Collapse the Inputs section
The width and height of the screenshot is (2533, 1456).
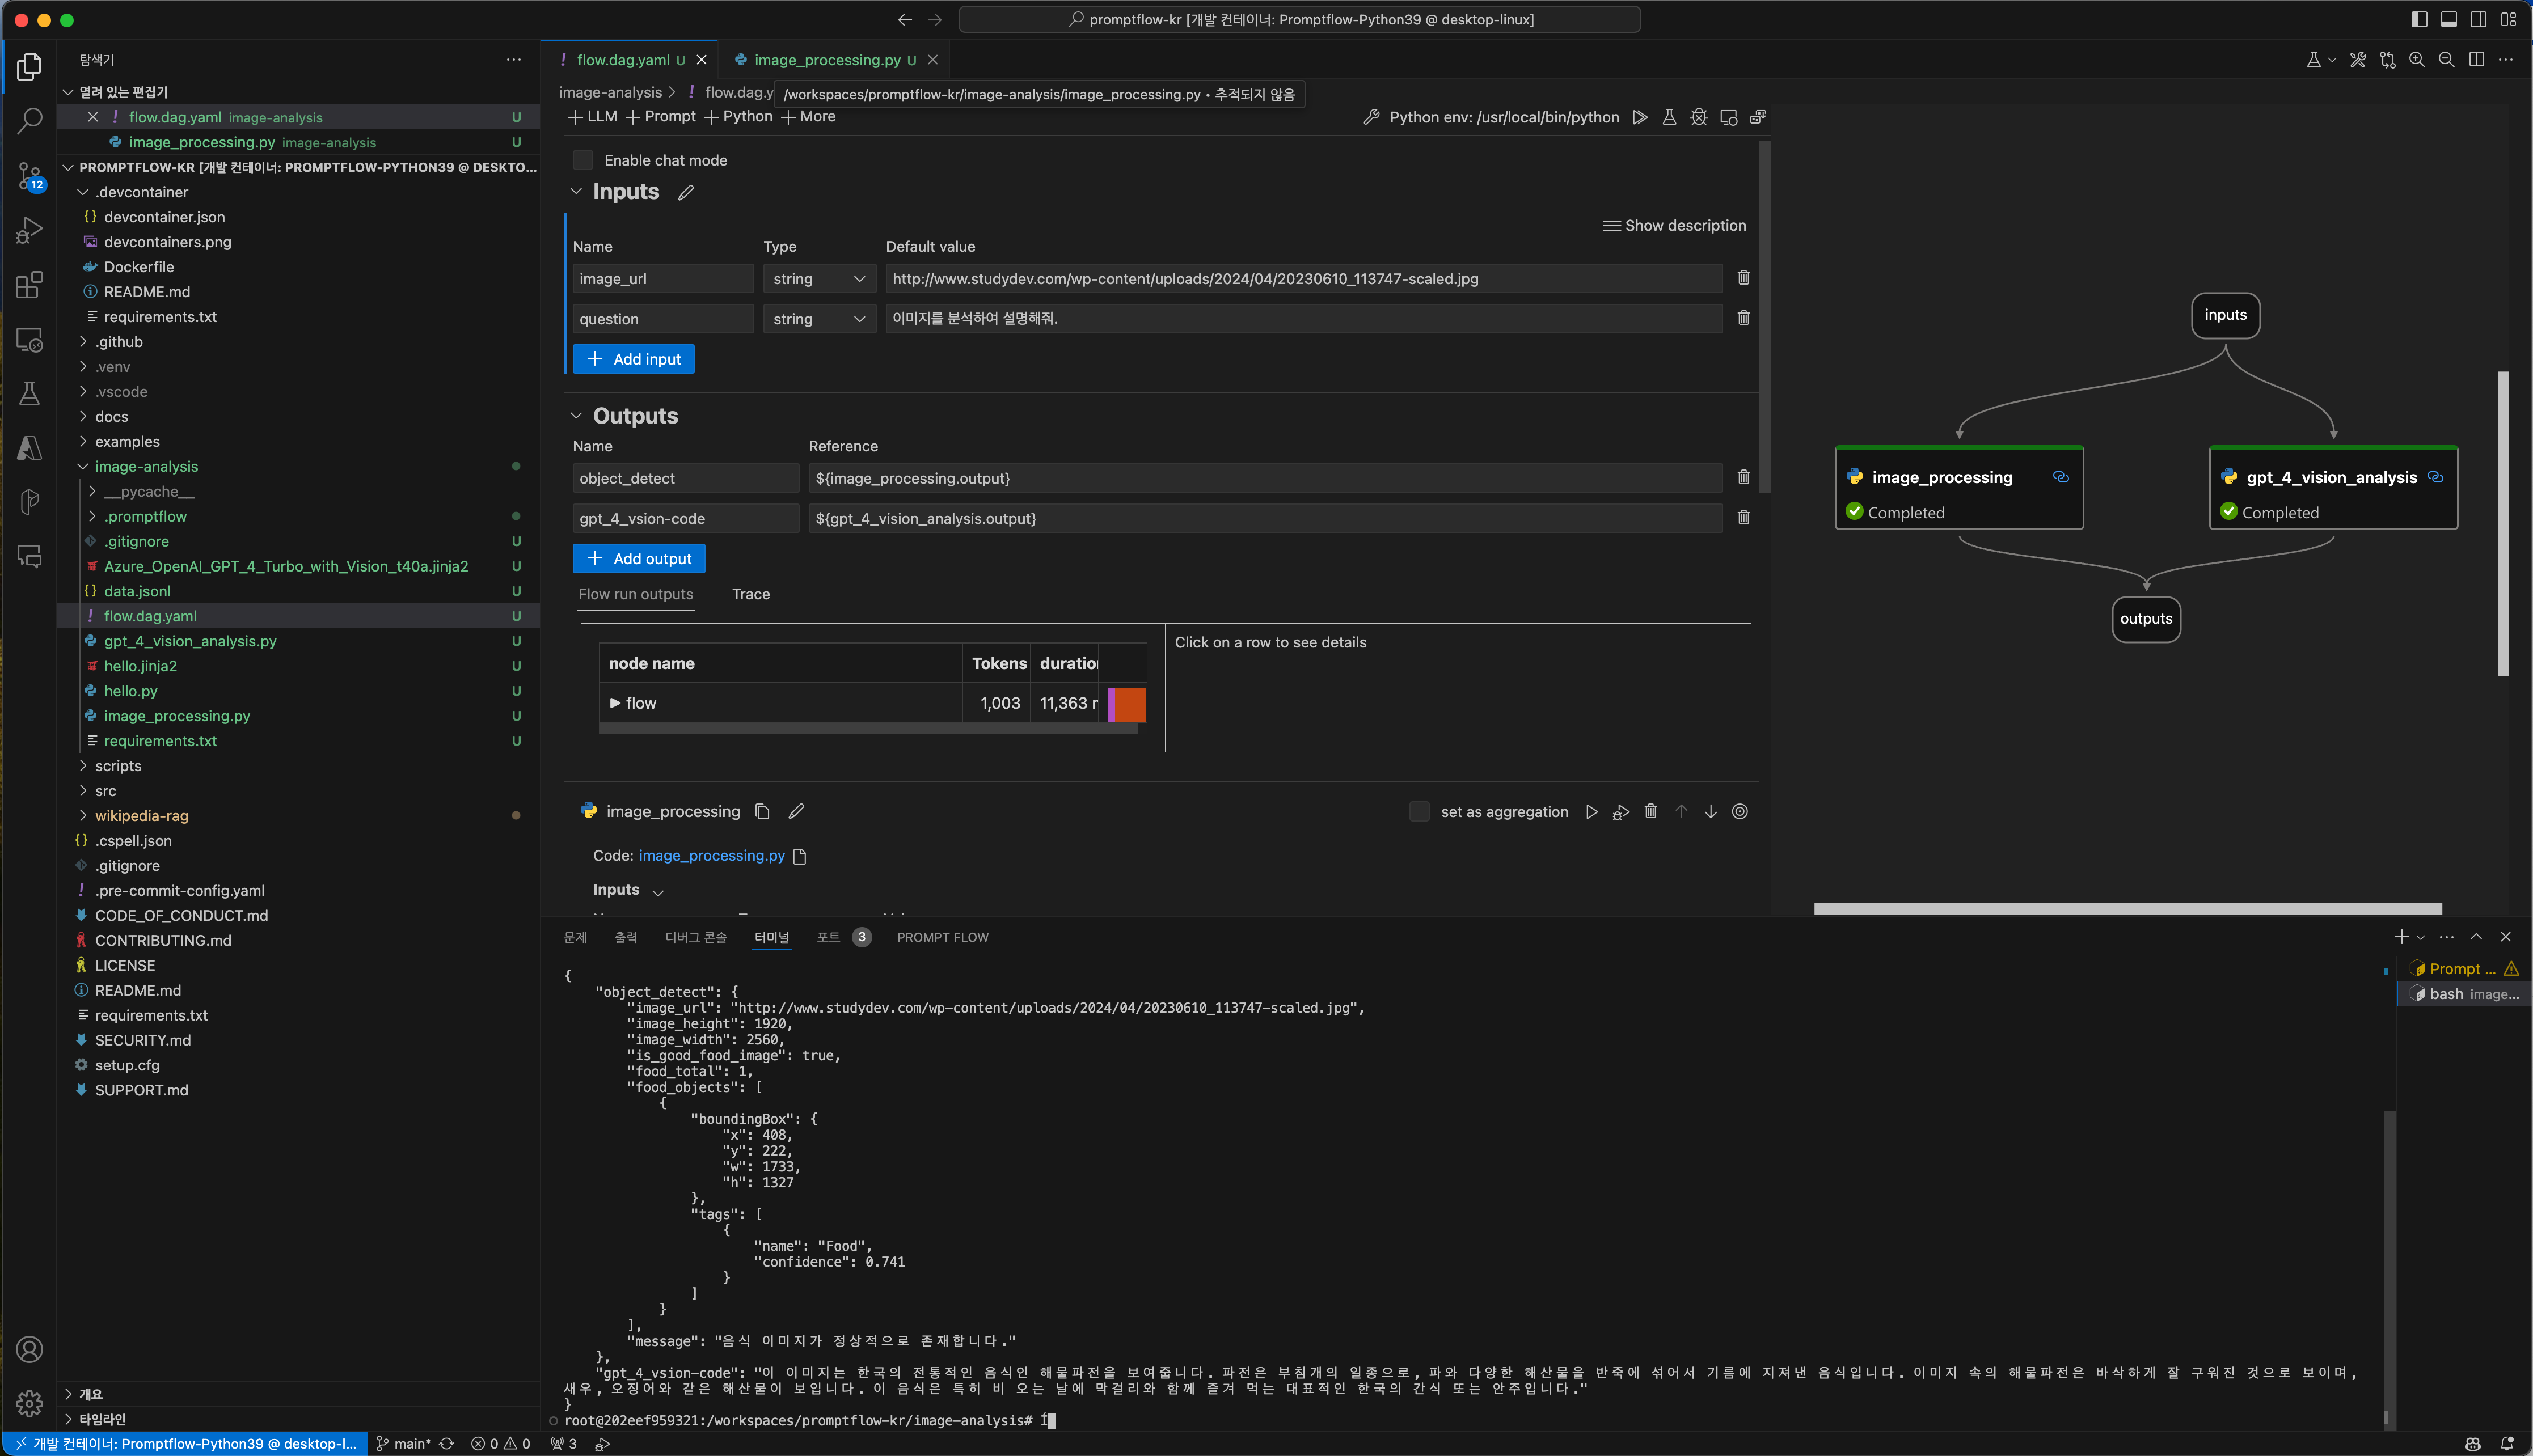576,191
